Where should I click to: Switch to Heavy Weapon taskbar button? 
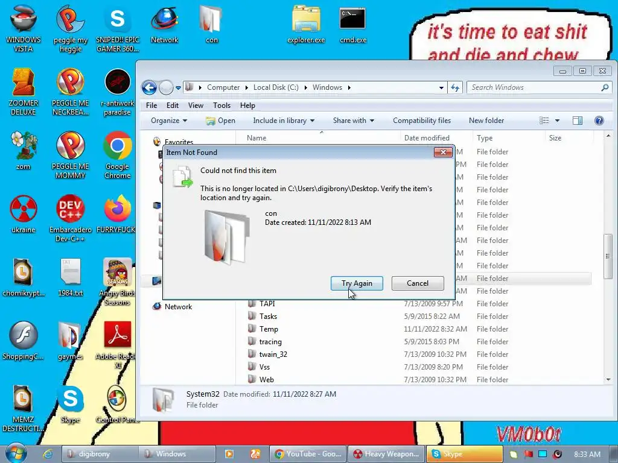coord(386,454)
